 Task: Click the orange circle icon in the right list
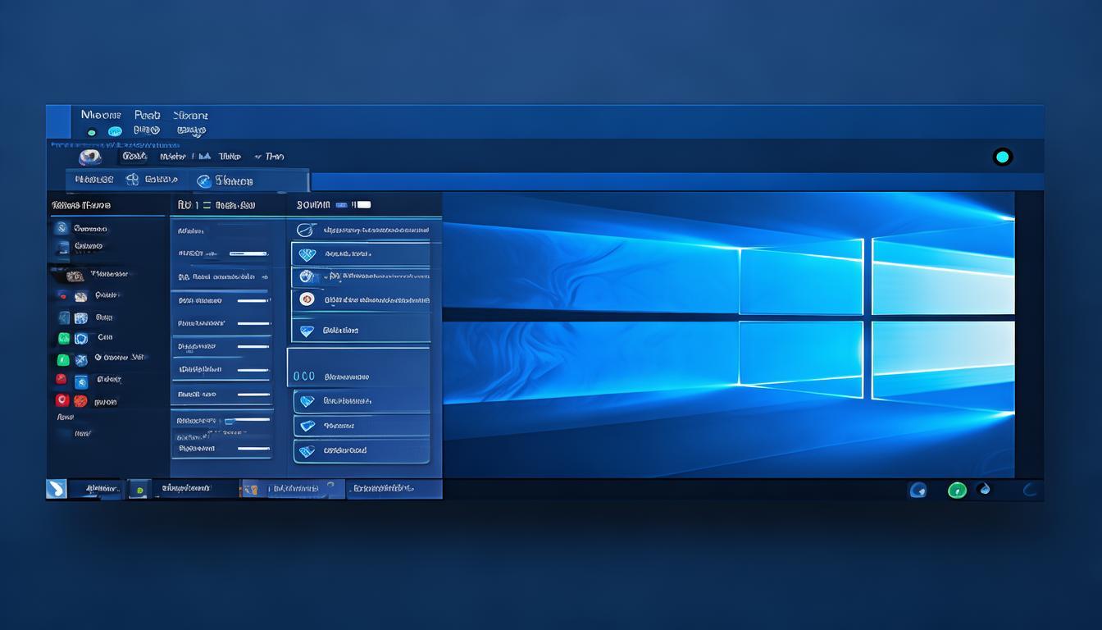307,299
